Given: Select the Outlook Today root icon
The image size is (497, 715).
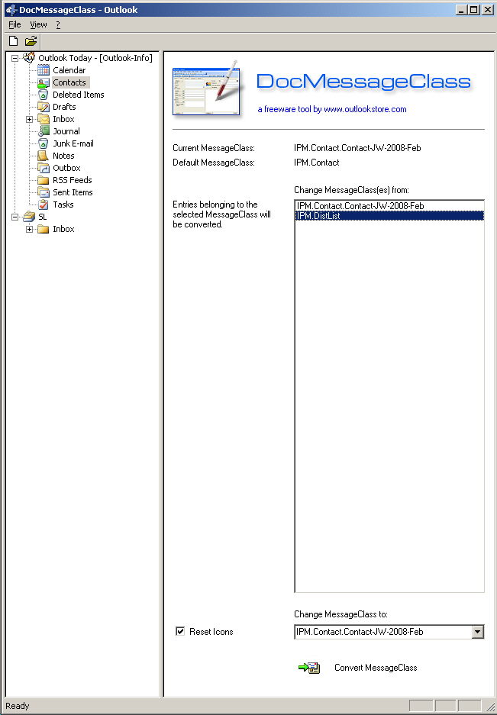Looking at the screenshot, I should [x=29, y=57].
